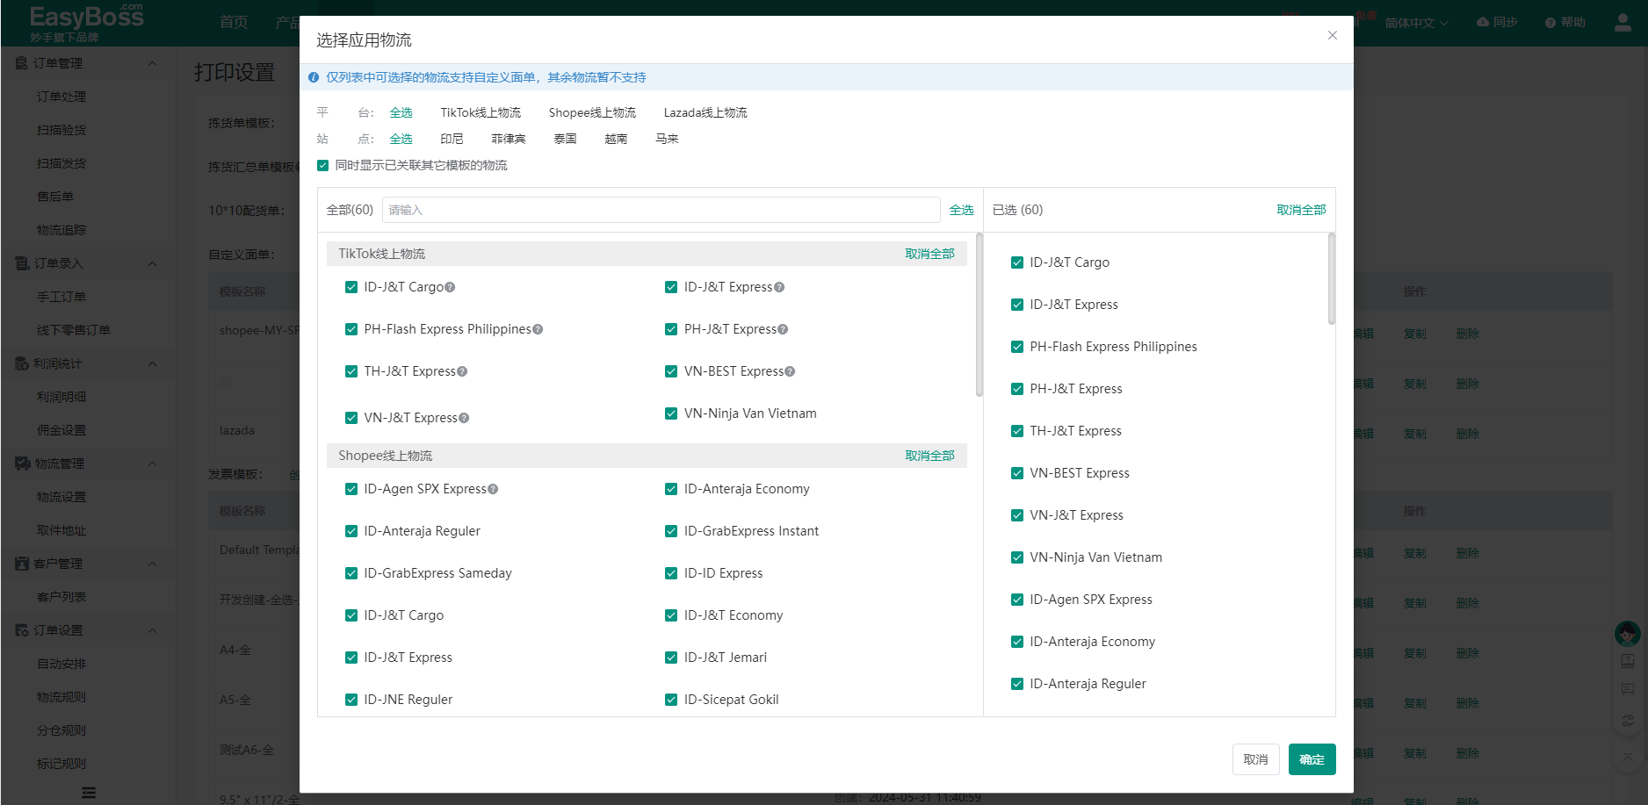1648x805 pixels.
Task: Click 取消全部 for TikTok线上物流 group
Action: click(929, 254)
